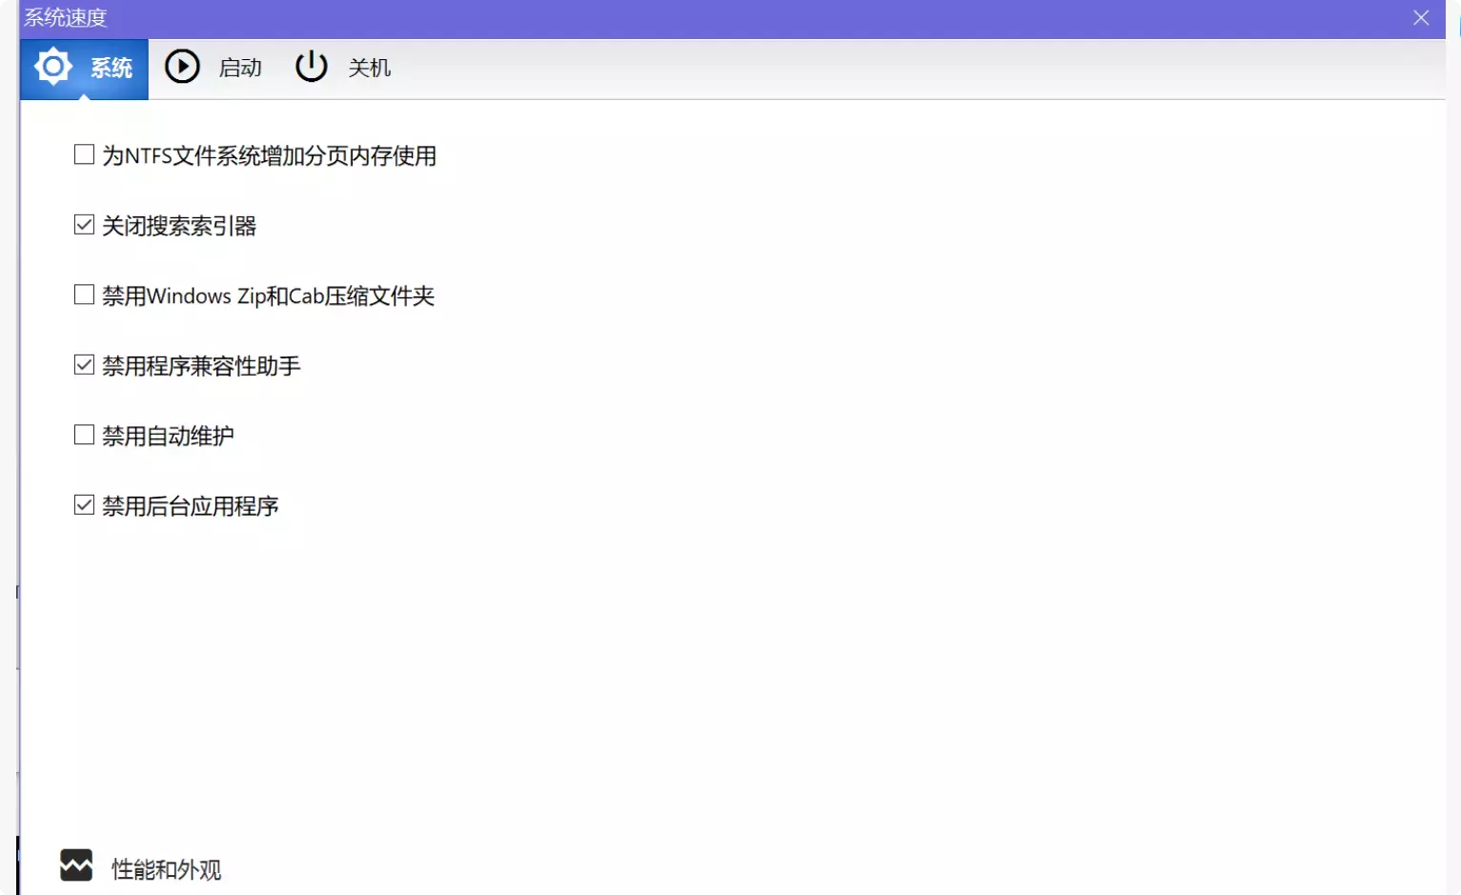1461x895 pixels.
Task: Enable 为NTFS文件系统增加分页内存使用
Action: pos(83,154)
